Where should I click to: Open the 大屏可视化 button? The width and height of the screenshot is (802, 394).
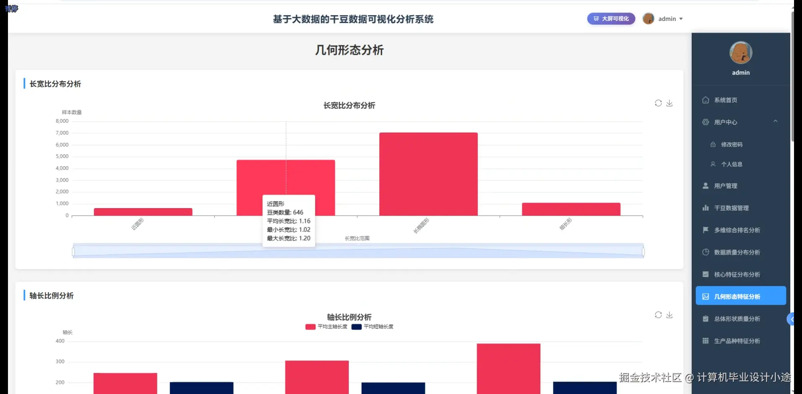611,18
